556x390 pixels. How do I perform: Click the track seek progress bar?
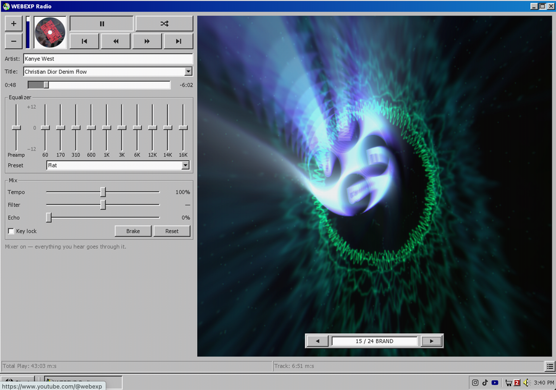pyautogui.click(x=99, y=85)
